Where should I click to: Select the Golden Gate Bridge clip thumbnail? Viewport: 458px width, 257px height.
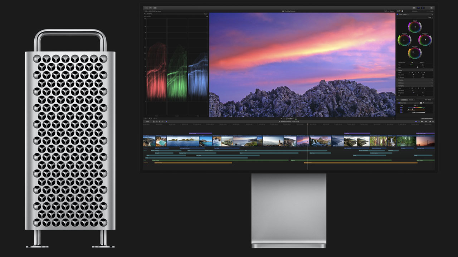click(x=425, y=141)
